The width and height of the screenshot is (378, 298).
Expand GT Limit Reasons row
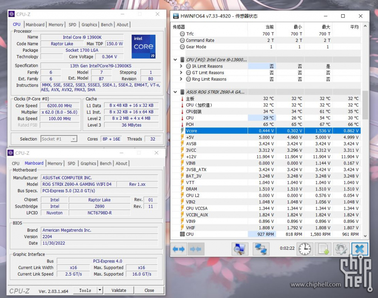click(x=181, y=73)
